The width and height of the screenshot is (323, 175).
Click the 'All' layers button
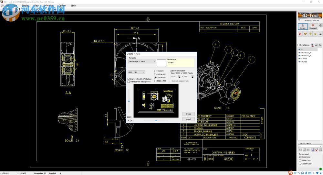point(316,45)
